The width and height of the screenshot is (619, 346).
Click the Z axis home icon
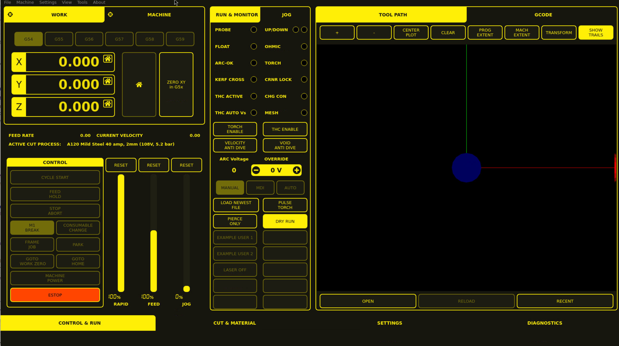click(108, 104)
